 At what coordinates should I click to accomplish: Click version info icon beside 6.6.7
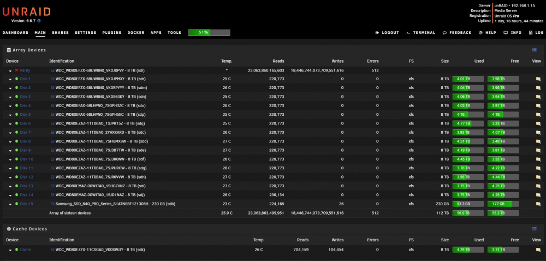click(x=39, y=21)
